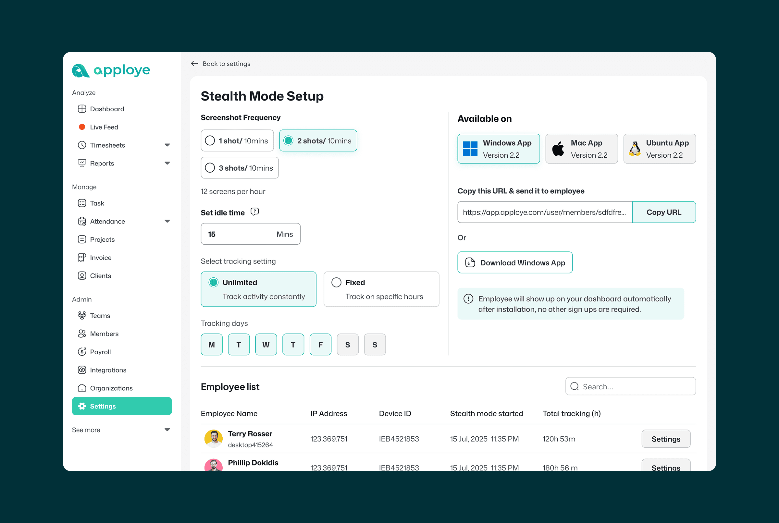Click the Integrations icon in sidebar
Image resolution: width=779 pixels, height=523 pixels.
(82, 370)
